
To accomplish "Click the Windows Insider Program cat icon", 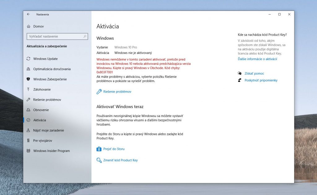I will (x=28, y=151).
